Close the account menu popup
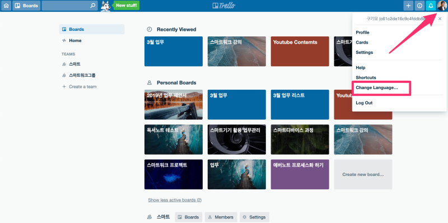 point(440,19)
